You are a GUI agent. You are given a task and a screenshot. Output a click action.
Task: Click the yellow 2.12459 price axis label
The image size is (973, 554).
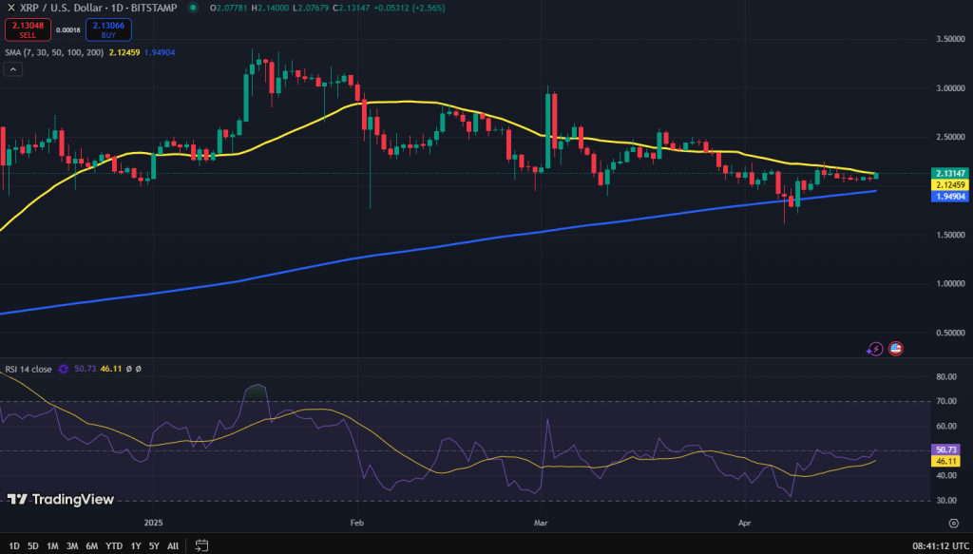tap(949, 185)
